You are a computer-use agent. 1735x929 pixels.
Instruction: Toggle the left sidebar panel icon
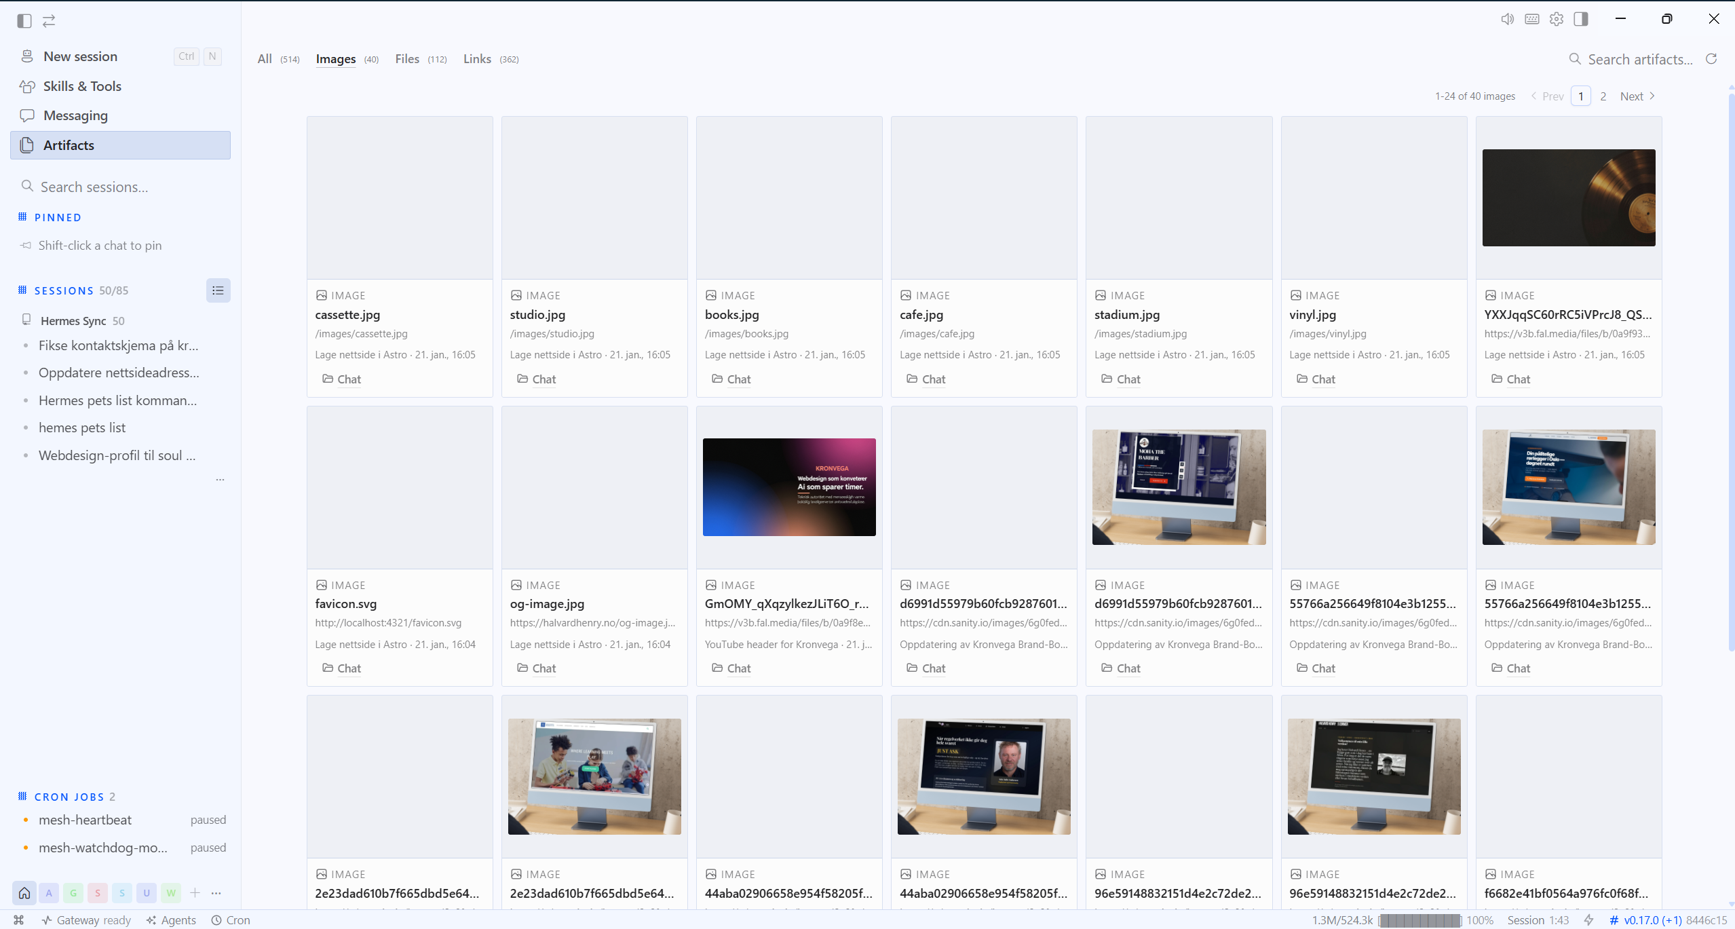click(x=24, y=21)
